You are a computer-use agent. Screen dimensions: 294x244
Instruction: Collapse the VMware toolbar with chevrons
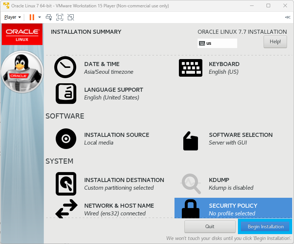287,17
